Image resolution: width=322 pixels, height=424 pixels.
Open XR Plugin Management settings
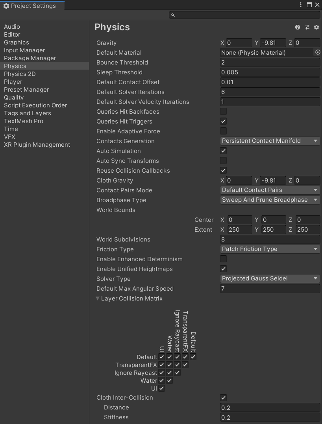click(37, 144)
